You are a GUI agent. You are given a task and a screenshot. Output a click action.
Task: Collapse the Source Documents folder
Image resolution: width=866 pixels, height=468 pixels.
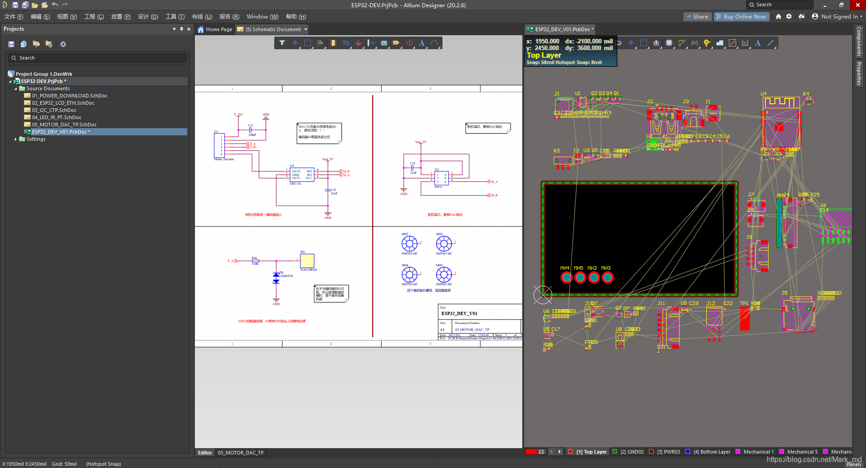[x=16, y=89]
